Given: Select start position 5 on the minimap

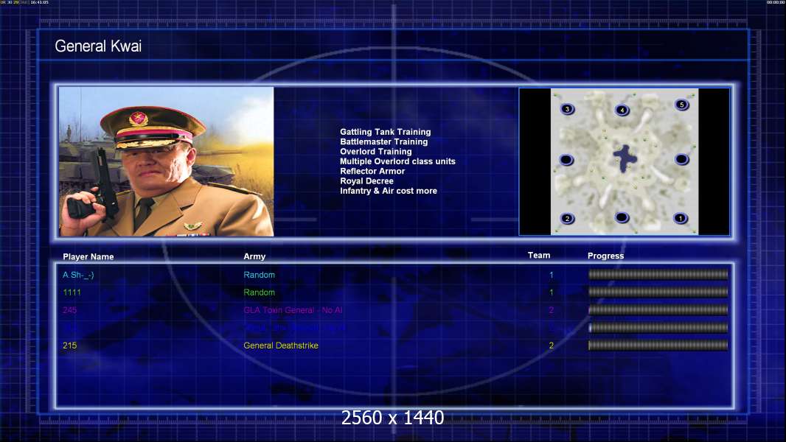Looking at the screenshot, I should tap(681, 105).
